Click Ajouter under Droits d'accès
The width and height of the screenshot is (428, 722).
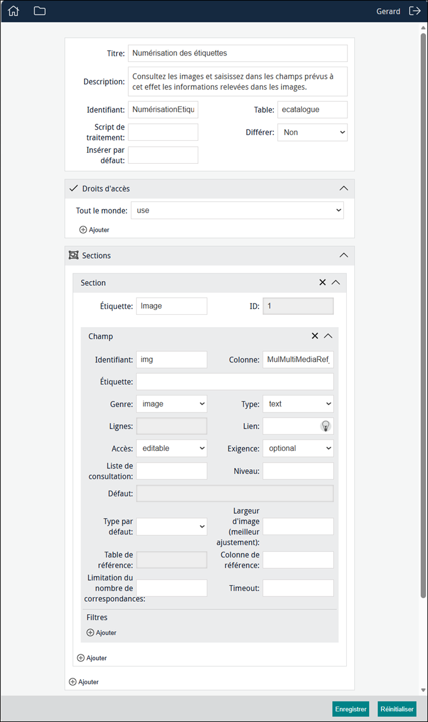94,230
